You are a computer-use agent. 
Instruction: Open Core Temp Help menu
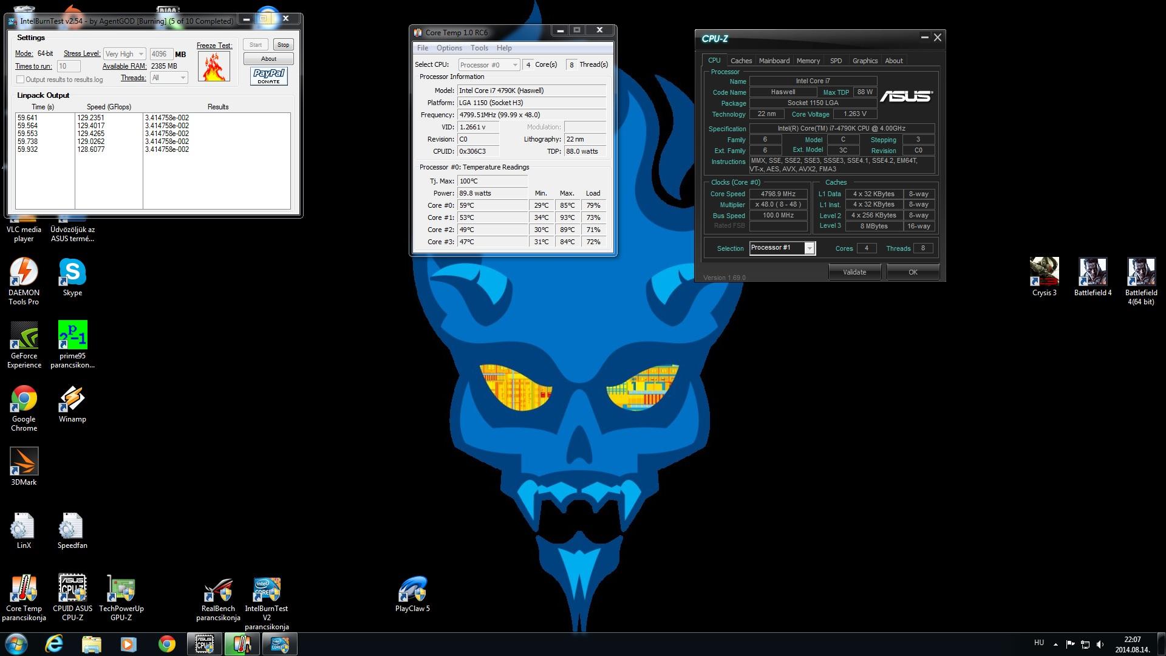504,48
